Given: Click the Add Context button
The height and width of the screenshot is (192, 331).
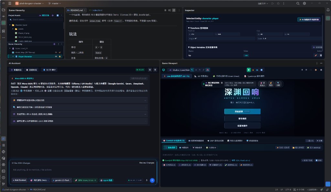Looking at the screenshot, I should [x=19, y=180].
